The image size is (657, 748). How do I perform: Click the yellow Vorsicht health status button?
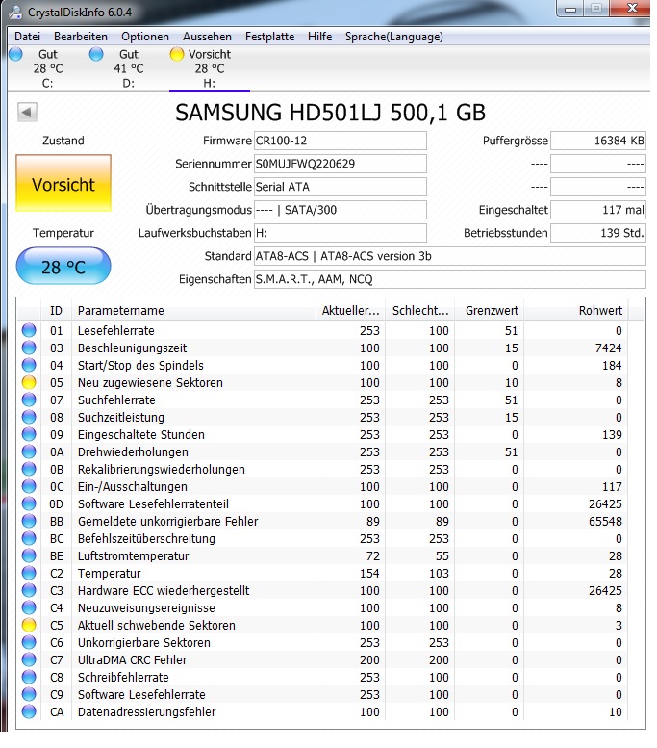(x=63, y=184)
